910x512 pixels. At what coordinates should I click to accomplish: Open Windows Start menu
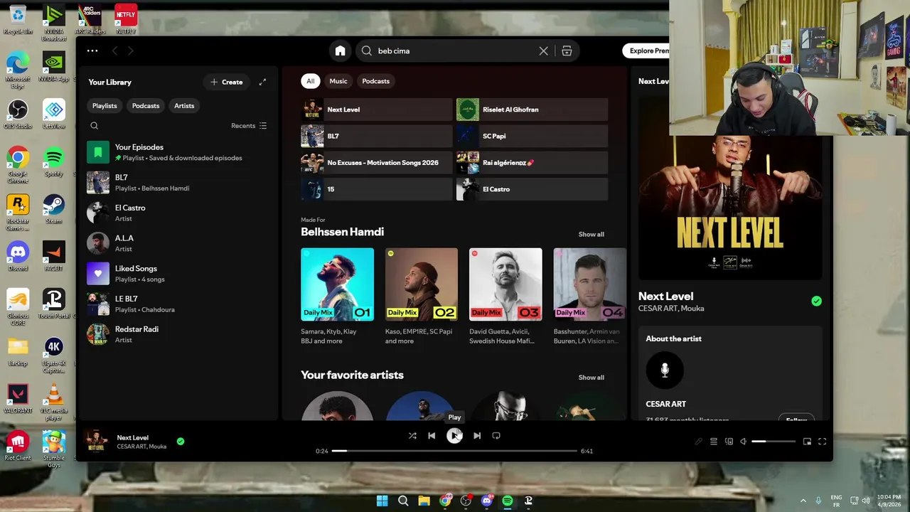click(382, 501)
